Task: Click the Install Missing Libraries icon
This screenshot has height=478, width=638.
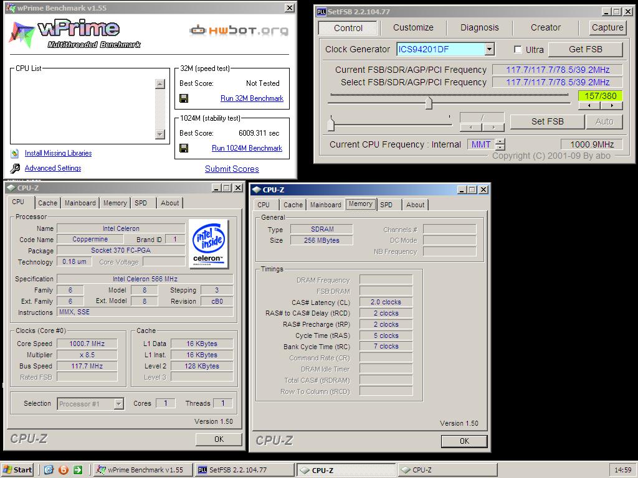Action: (15, 153)
